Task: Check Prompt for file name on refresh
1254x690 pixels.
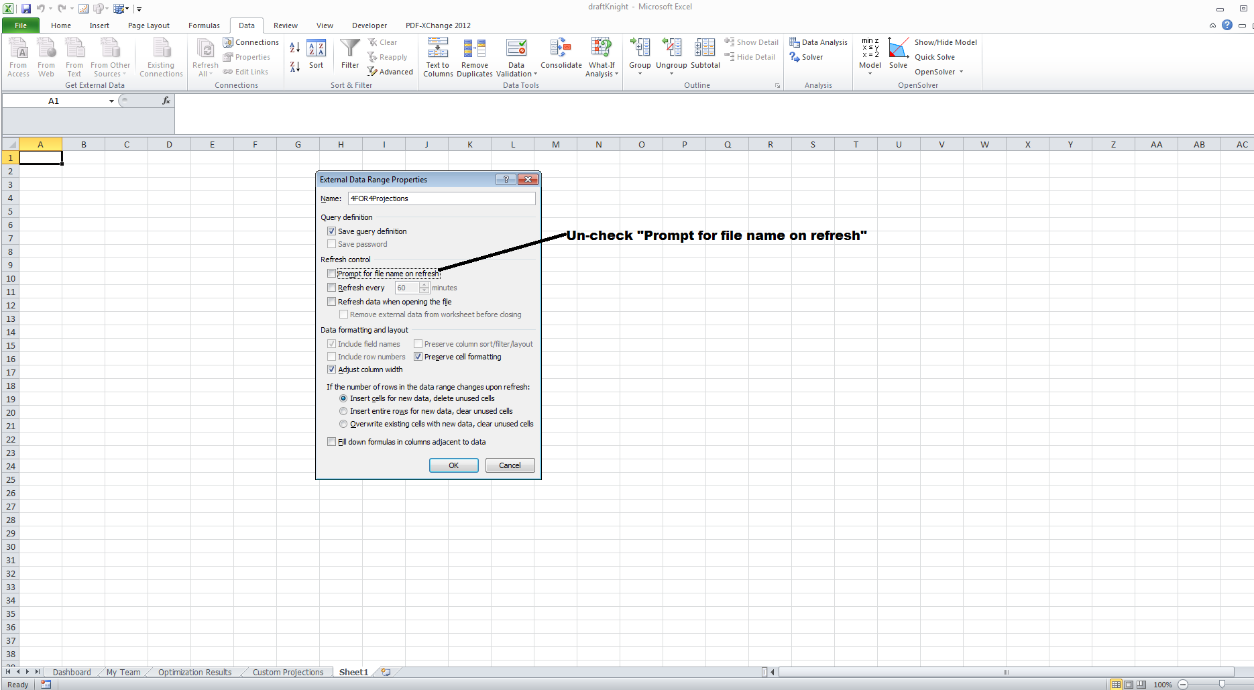Action: 331,274
